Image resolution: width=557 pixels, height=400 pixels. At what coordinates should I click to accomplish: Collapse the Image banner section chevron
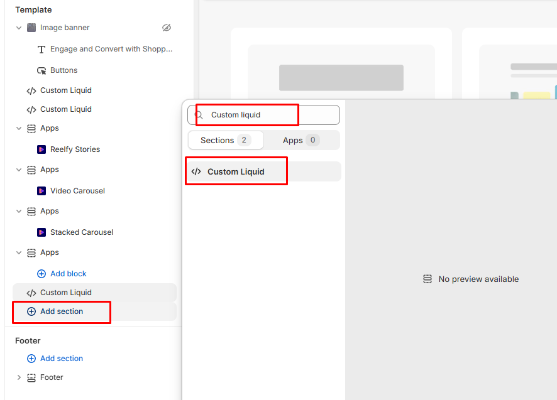(x=19, y=28)
